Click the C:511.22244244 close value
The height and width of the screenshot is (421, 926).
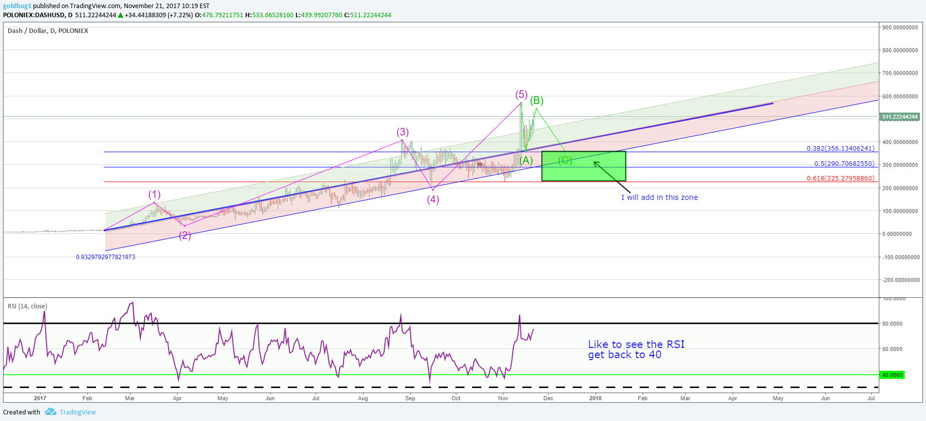point(368,15)
